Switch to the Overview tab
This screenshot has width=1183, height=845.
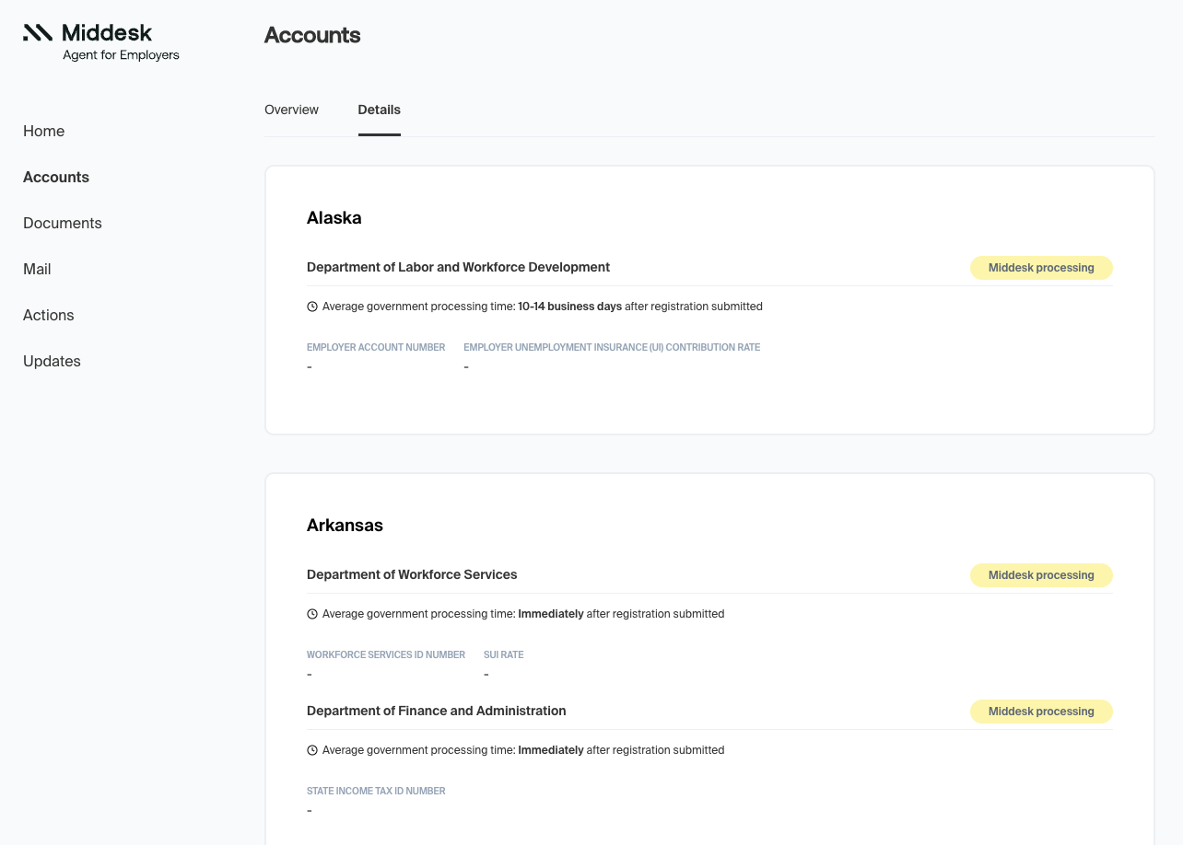(x=291, y=110)
